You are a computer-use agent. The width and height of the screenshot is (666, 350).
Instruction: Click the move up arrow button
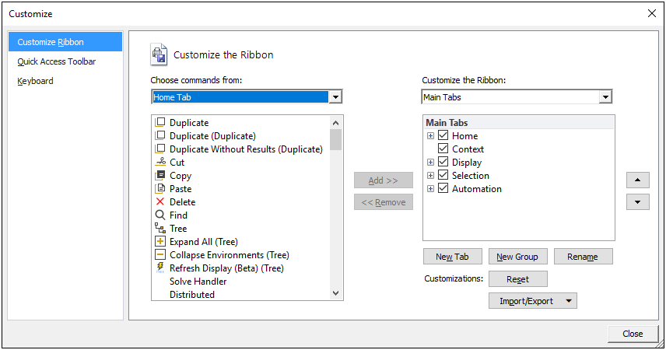tap(637, 180)
